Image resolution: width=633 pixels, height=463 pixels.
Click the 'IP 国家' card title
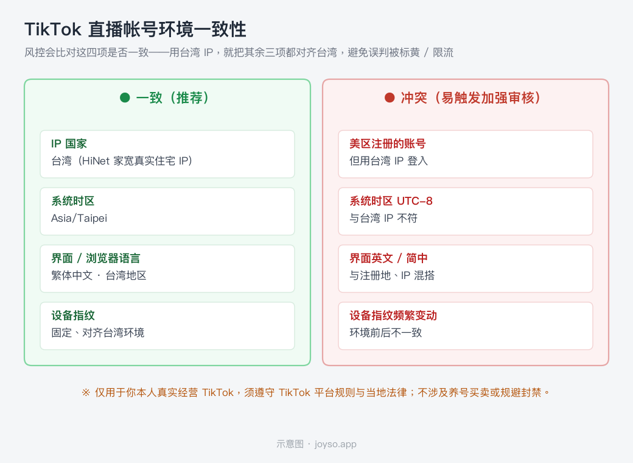69,144
